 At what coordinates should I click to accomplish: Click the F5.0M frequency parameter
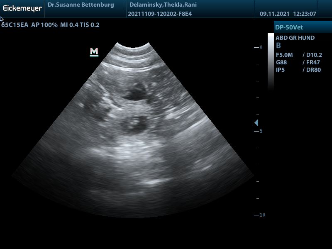[x=285, y=55]
